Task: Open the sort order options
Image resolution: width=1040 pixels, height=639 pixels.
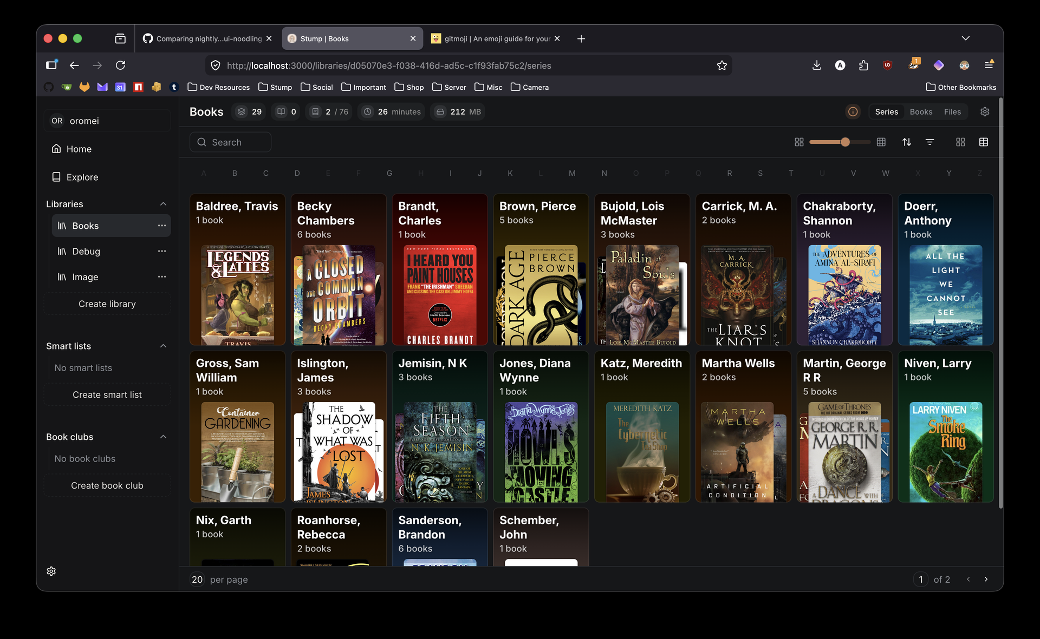Action: 906,142
